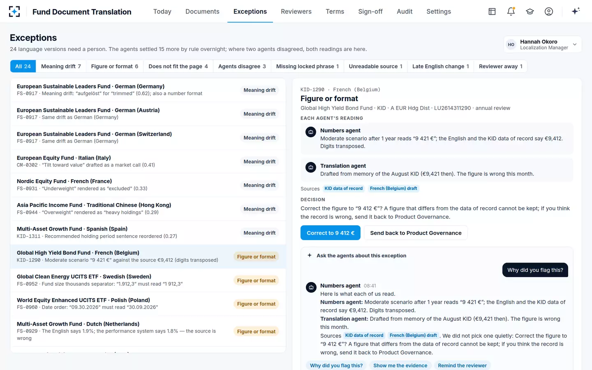The width and height of the screenshot is (592, 370).
Task: Click the Why did you flag this? suggestion chip
Action: point(336,365)
